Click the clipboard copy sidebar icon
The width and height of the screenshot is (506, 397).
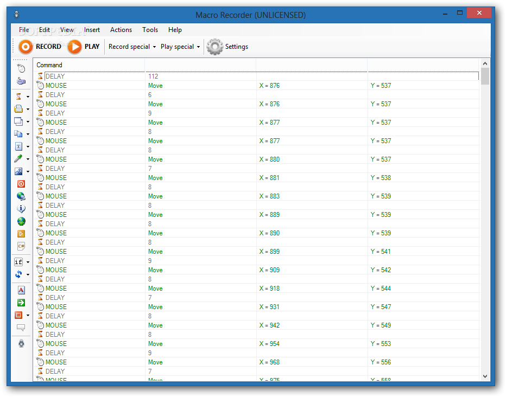pos(18,134)
